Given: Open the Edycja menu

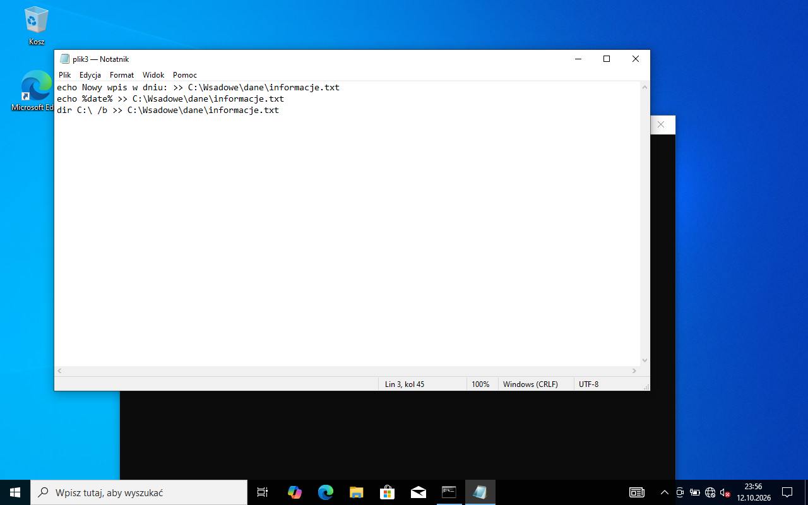Looking at the screenshot, I should [x=90, y=74].
